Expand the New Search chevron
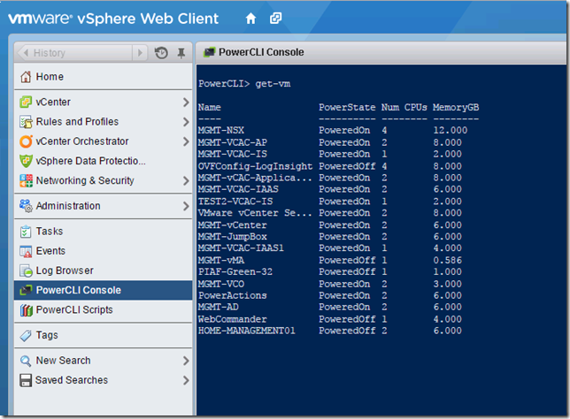570x419 pixels. pyautogui.click(x=186, y=361)
